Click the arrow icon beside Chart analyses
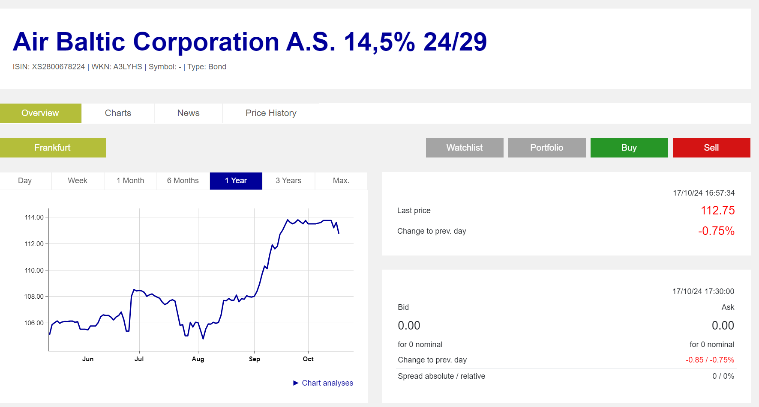This screenshot has width=759, height=407. (296, 383)
